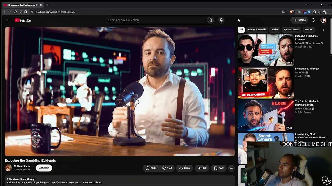The height and width of the screenshot is (186, 332).
Task: Open the extensions puzzle icon
Action: tap(314, 12)
